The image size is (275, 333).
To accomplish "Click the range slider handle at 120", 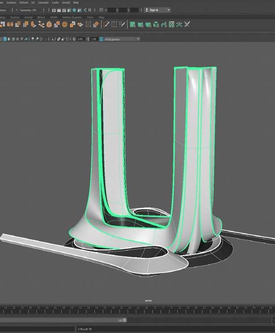I will (125, 320).
